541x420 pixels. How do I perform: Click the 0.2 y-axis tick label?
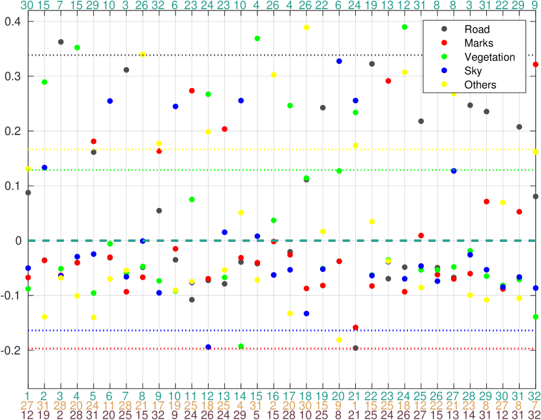click(x=12, y=131)
